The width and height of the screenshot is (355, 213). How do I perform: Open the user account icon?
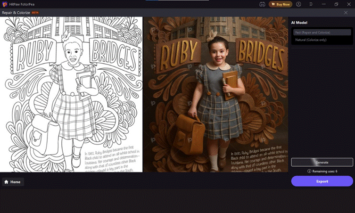[x=298, y=4]
